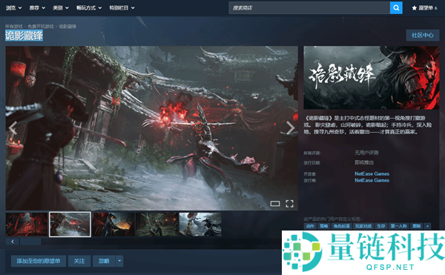Click the 诡影藏锋 breadcrumb link
Image resolution: width=445 pixels, height=275 pixels.
click(x=67, y=27)
